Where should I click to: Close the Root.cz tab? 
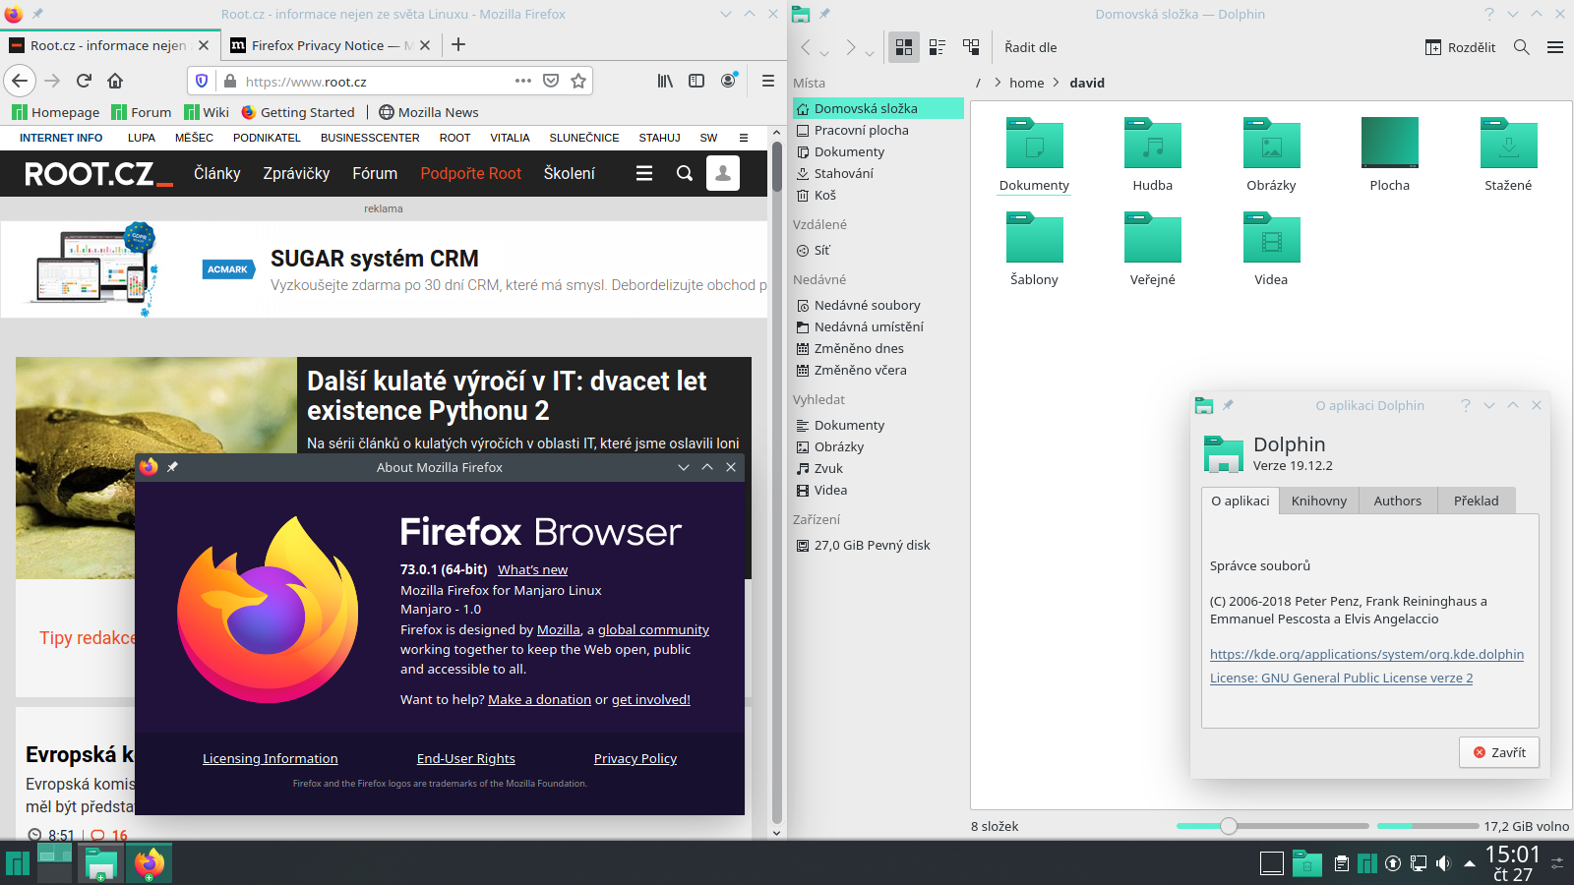tap(204, 45)
